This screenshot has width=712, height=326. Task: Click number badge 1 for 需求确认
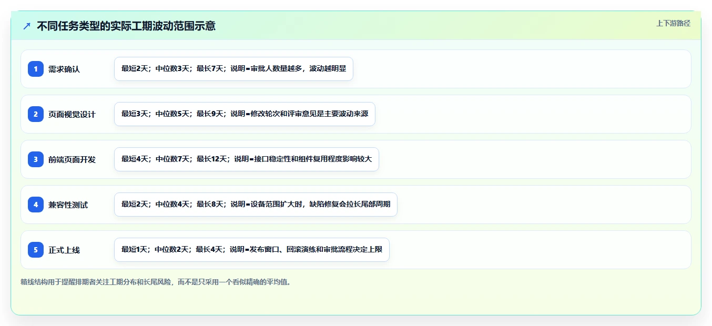click(36, 69)
